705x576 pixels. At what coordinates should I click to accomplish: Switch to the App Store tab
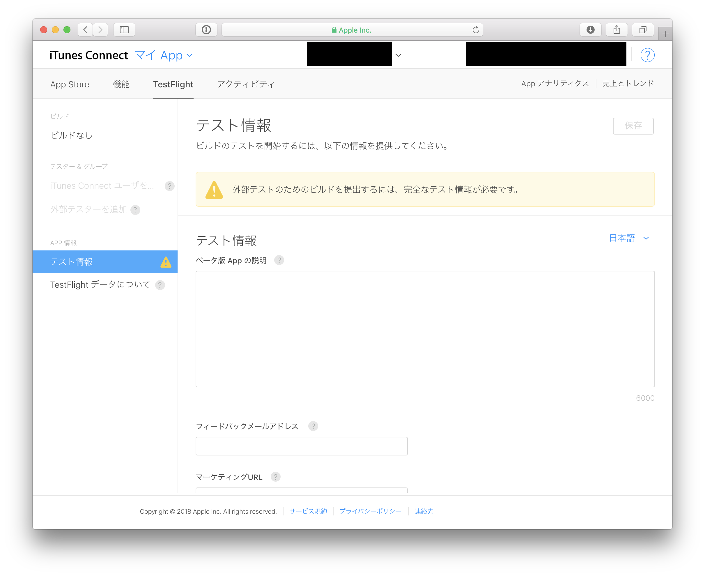tap(70, 84)
